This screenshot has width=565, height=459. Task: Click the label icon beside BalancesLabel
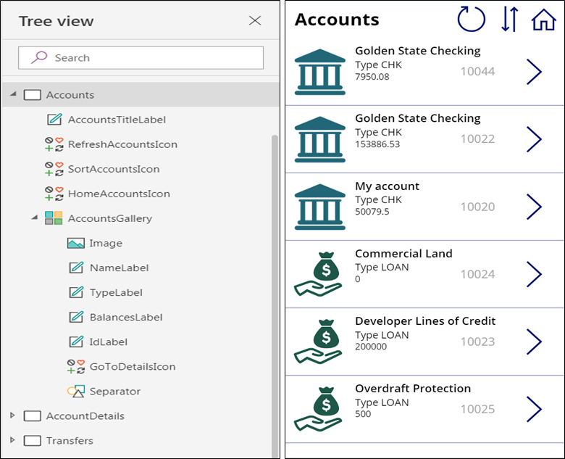pyautogui.click(x=76, y=317)
